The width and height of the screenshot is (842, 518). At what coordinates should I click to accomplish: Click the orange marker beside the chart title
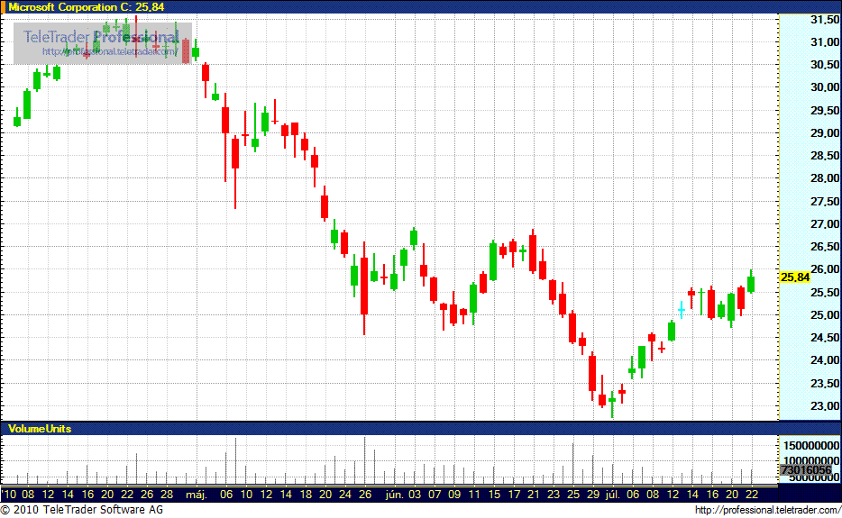[3, 7]
